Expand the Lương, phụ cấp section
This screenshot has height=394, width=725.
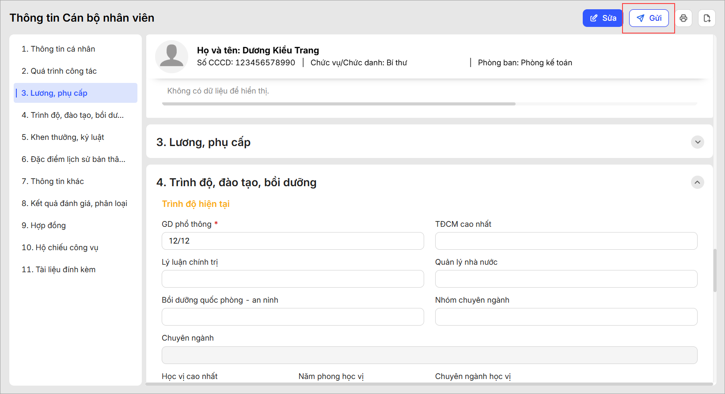(x=698, y=142)
